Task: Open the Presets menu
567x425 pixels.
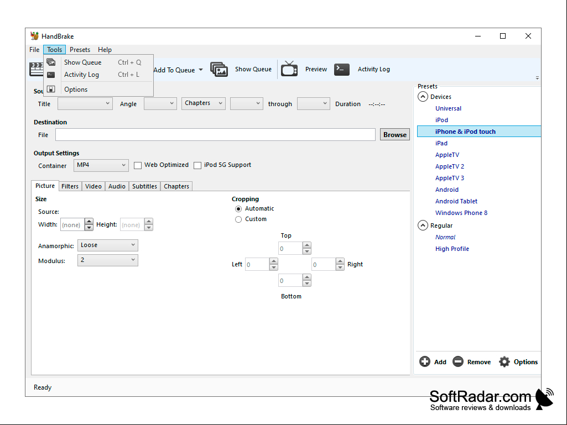Action: (x=80, y=50)
